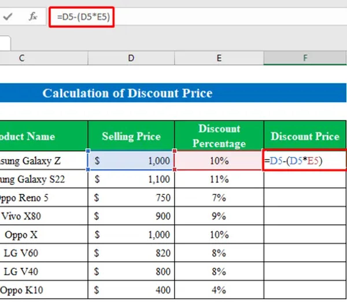Select the Product Name header cell
The height and width of the screenshot is (307, 347).
[44, 136]
